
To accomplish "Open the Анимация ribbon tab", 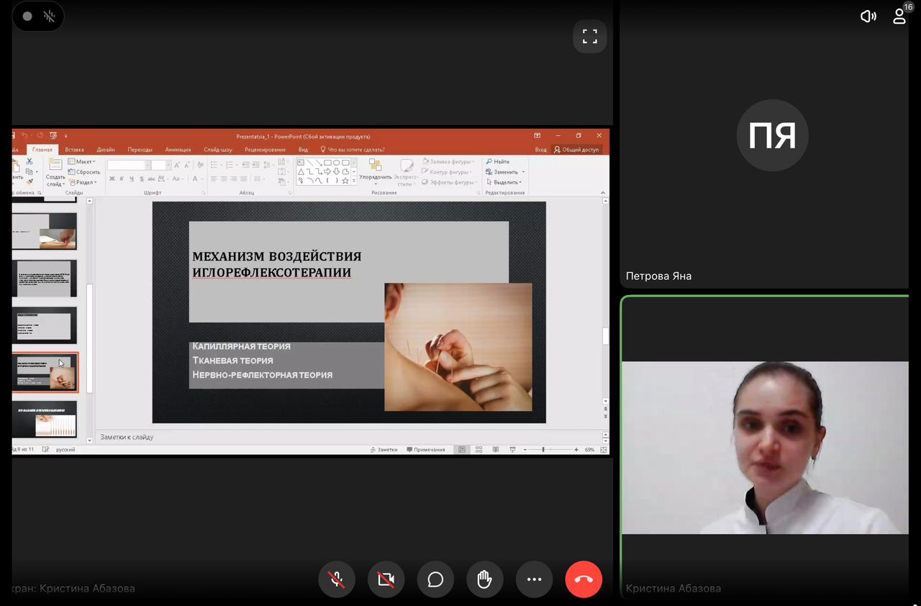I will (178, 150).
